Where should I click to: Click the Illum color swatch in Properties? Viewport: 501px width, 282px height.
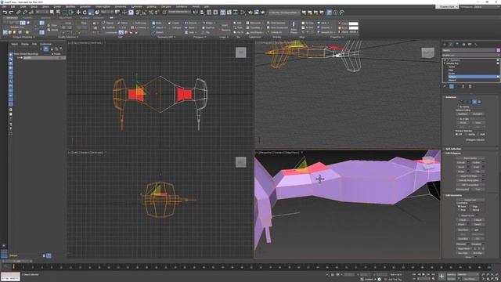pyautogui.click(x=353, y=28)
